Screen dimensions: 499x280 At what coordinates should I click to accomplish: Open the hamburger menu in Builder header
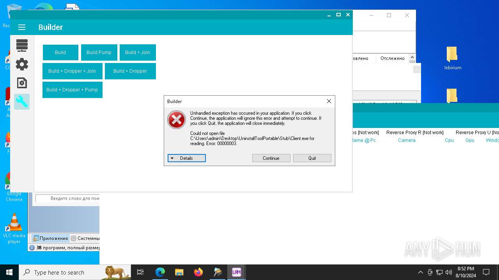point(22,27)
